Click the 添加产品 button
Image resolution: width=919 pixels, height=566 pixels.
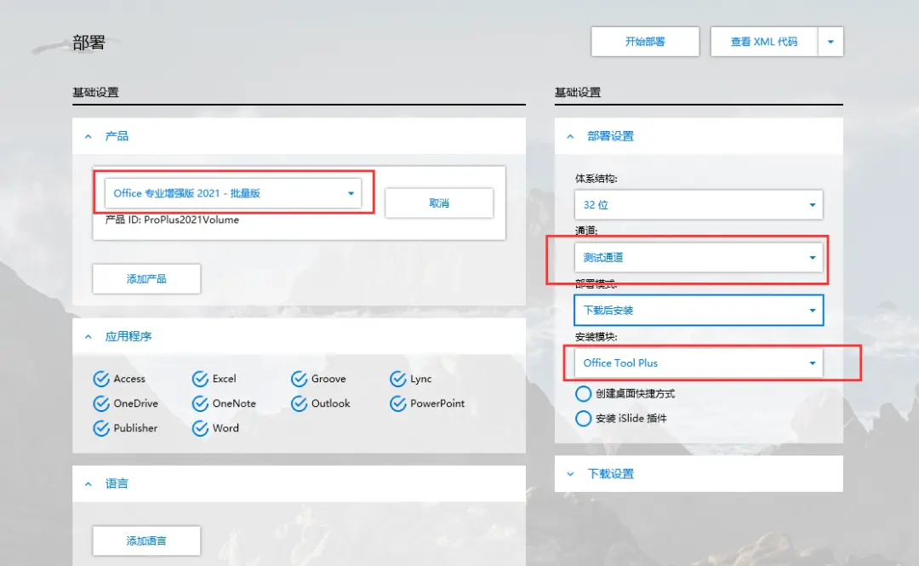pos(146,278)
